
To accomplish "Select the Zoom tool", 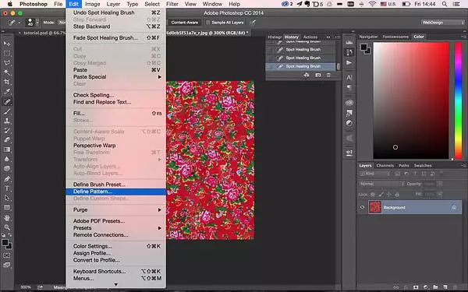I will pyautogui.click(x=7, y=227).
